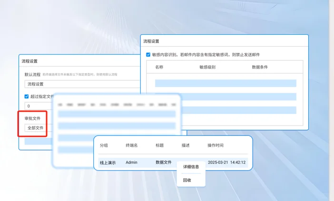Viewport: 334px width, 201px height.
Task: Click the 审批文件 label
Action: (x=32, y=118)
